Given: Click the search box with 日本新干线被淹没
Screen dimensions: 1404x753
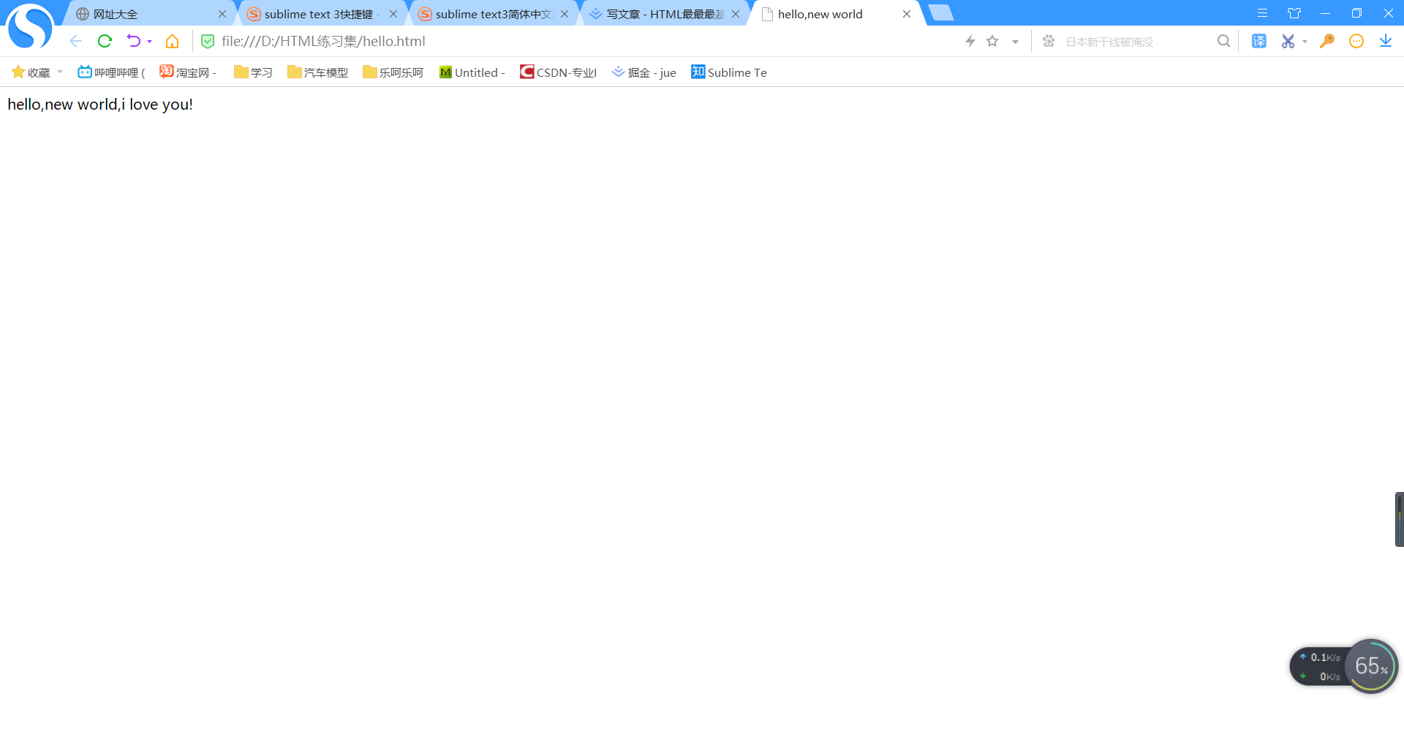Looking at the screenshot, I should [x=1133, y=42].
